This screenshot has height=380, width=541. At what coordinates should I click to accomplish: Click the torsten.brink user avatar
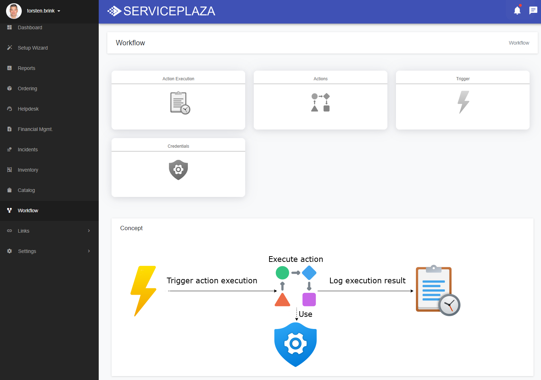coord(14,11)
